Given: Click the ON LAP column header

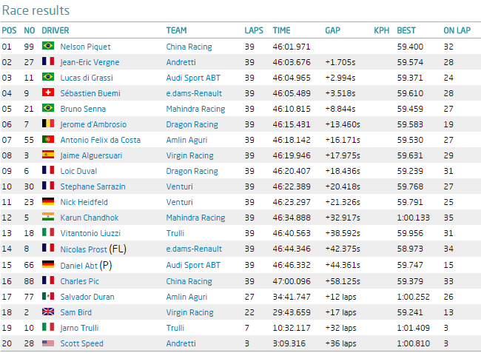Looking at the screenshot, I should pyautogui.click(x=455, y=30).
